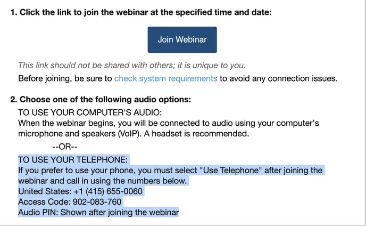This screenshot has height=226, width=366.
Task: Click the "A headset is recommended" sentence
Action: tap(196, 134)
